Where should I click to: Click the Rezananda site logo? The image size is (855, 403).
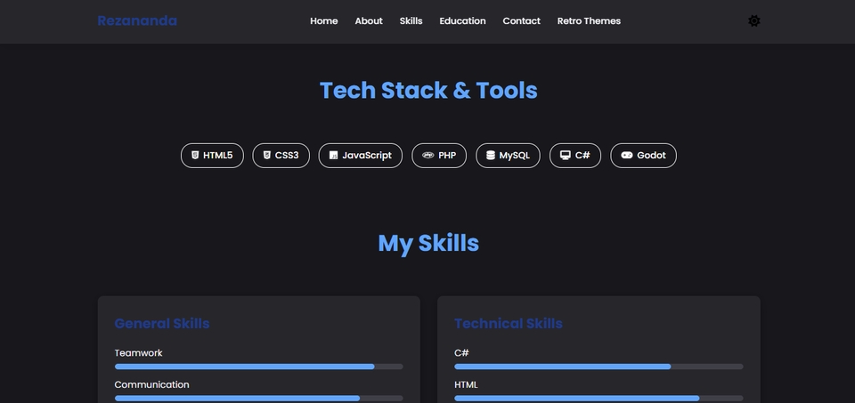point(137,20)
